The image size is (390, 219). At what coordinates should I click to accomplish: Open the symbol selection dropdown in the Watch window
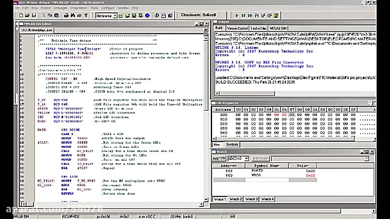click(x=366, y=158)
